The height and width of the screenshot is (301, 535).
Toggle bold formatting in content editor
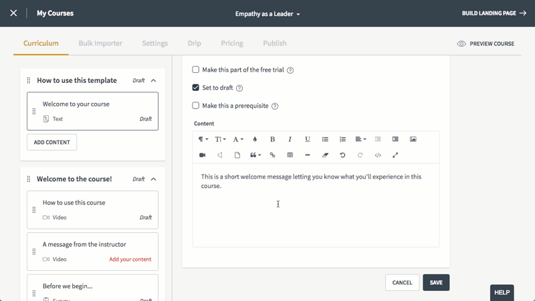[x=272, y=139]
